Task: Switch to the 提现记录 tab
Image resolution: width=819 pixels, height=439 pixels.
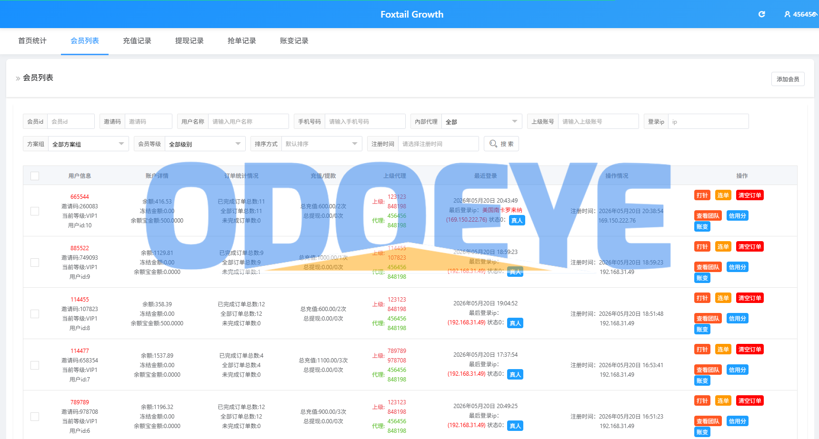Action: 190,41
